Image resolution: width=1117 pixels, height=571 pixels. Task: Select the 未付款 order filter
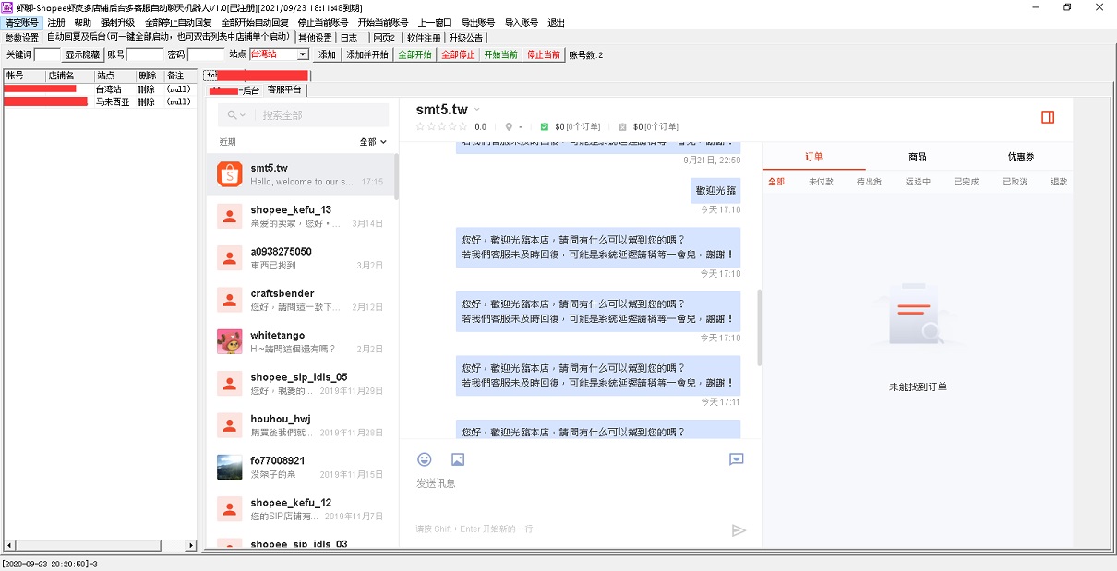pos(820,182)
